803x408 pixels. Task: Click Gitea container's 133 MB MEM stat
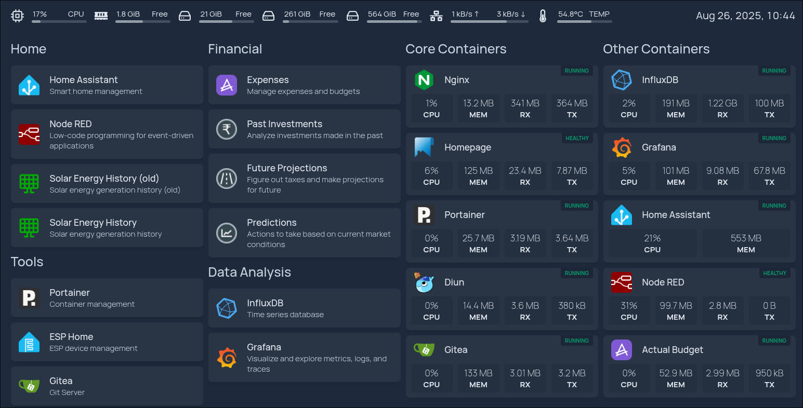point(479,378)
